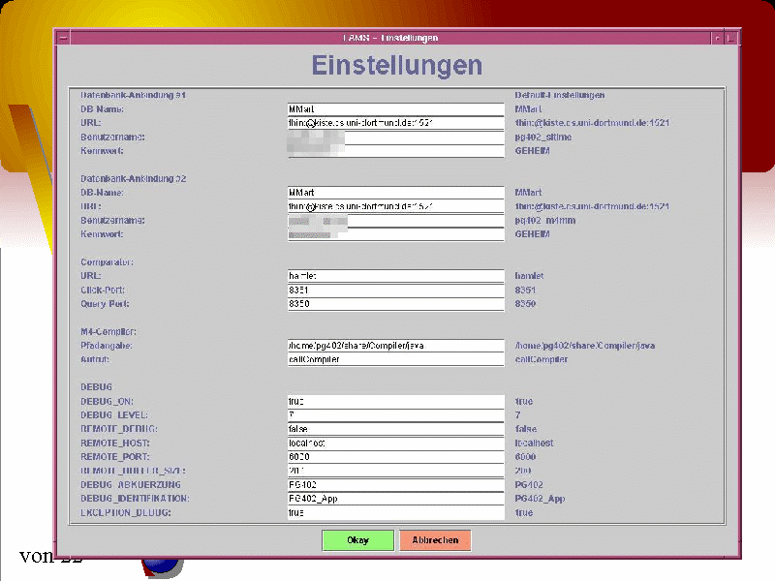The height and width of the screenshot is (581, 775).
Task: Open the window menu in title bar
Action: coord(63,38)
